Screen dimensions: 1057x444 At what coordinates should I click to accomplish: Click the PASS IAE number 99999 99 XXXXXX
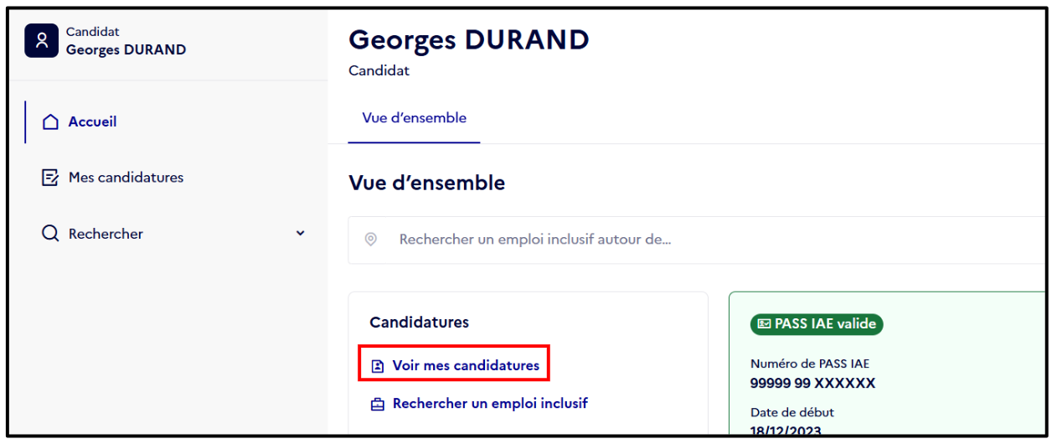pos(812,384)
